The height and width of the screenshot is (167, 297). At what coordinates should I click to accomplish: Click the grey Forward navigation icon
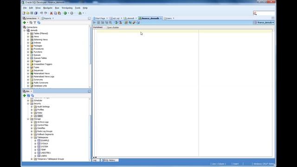72,13
